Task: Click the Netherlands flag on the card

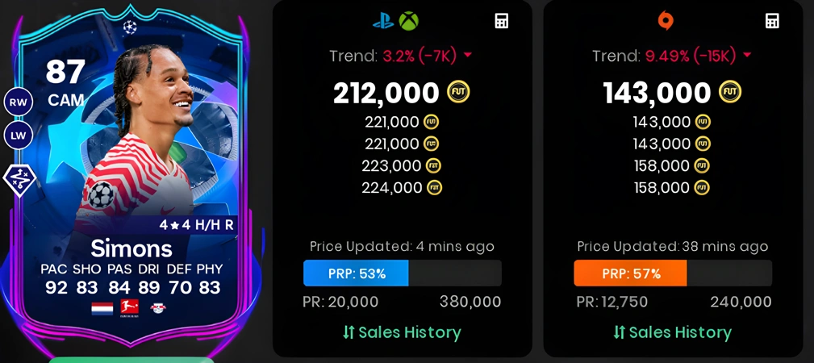Action: coord(102,308)
